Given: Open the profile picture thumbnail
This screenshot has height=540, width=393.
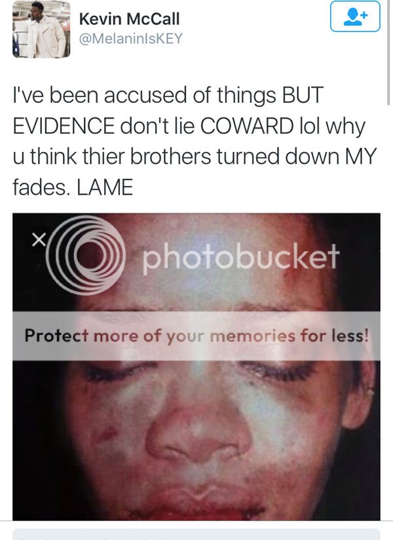Looking at the screenshot, I should [41, 29].
